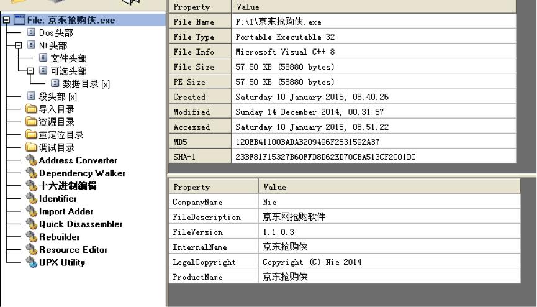Screen dimensions: 537x307
Task: Click the Quick Disassembler tool icon
Action: [31, 224]
